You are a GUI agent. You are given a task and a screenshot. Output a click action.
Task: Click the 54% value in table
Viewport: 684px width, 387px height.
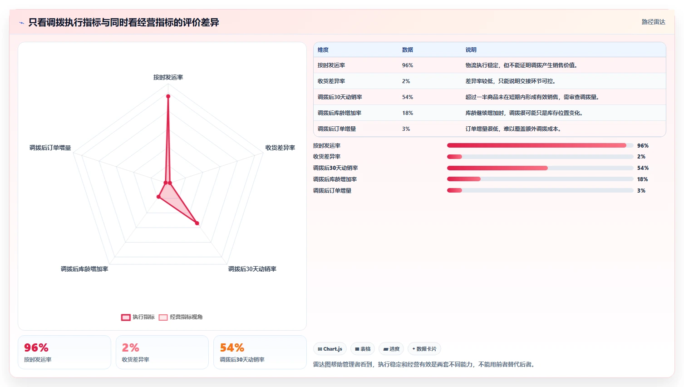[x=408, y=97]
